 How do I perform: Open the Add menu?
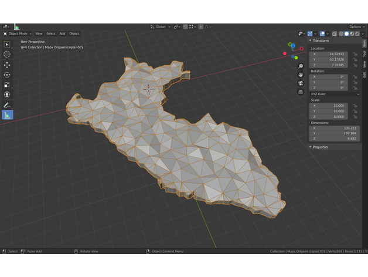tap(62, 33)
